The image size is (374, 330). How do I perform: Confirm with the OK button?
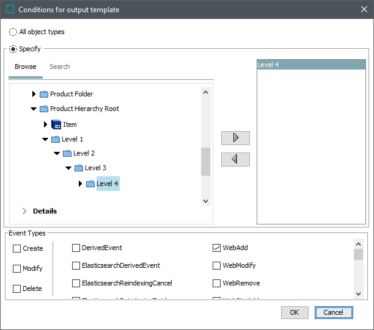tap(295, 312)
